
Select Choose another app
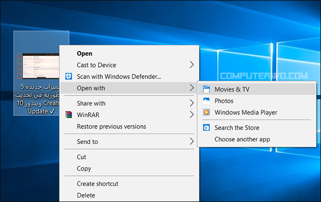pyautogui.click(x=242, y=139)
